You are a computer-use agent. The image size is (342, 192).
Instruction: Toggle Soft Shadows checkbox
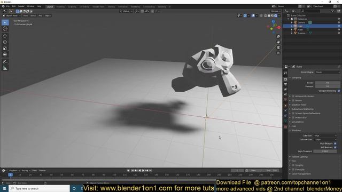[335, 147]
